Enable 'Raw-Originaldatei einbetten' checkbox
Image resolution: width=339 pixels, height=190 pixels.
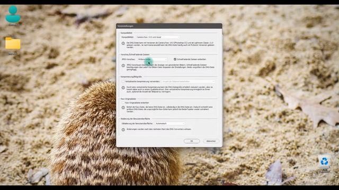pos(123,103)
